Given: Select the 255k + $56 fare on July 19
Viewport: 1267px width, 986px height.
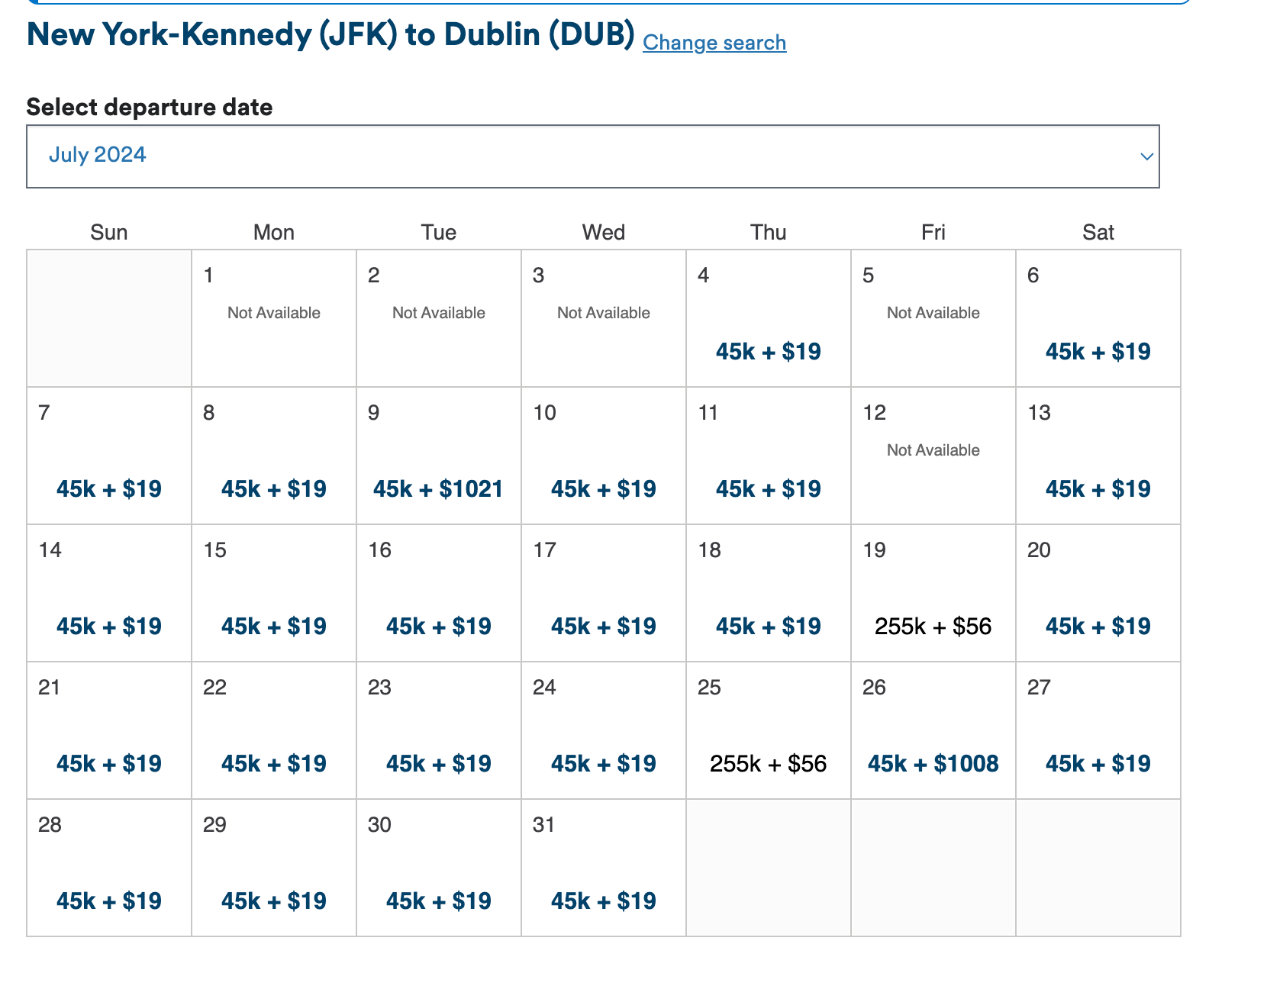Looking at the screenshot, I should [933, 626].
